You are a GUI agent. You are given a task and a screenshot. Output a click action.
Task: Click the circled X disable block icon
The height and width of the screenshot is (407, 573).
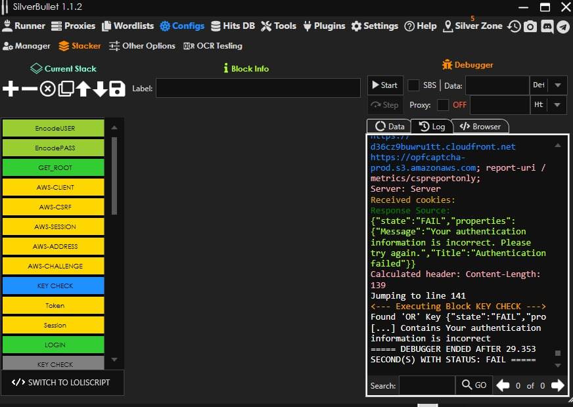(47, 89)
